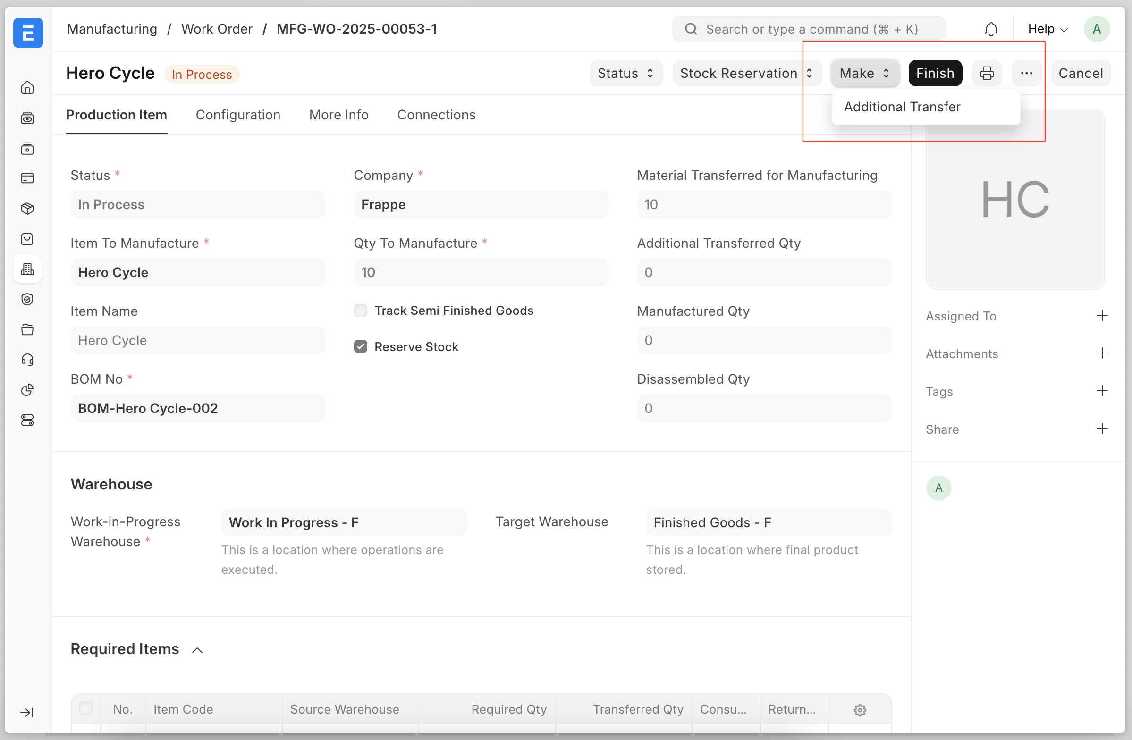The width and height of the screenshot is (1132, 740).
Task: Uncheck the Reserve Stock checkbox
Action: pos(361,347)
